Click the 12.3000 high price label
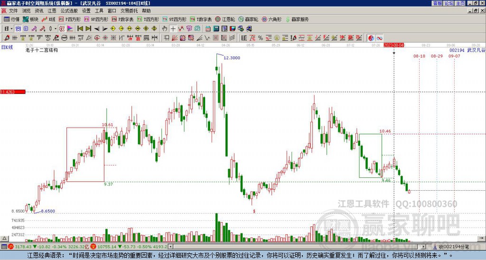The image size is (486, 260). pos(232,58)
